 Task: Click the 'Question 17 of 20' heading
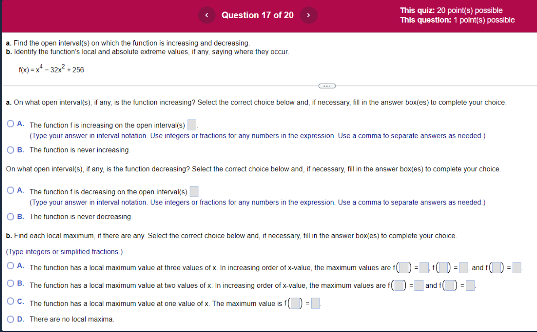pos(257,15)
